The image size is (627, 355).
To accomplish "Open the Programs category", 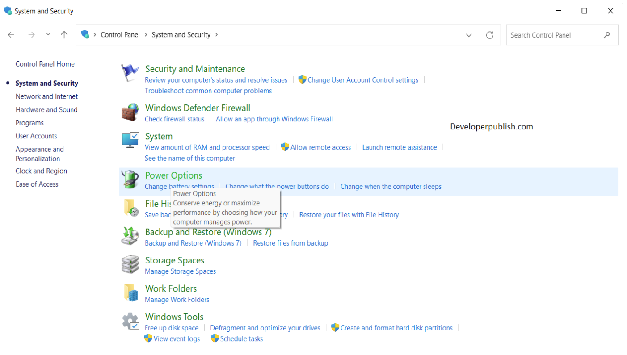I will 29,123.
